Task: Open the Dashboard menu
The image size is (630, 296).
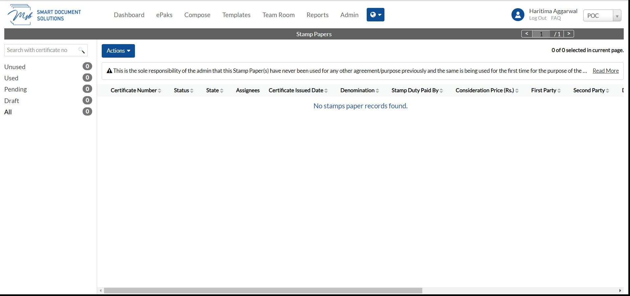Action: pyautogui.click(x=129, y=15)
